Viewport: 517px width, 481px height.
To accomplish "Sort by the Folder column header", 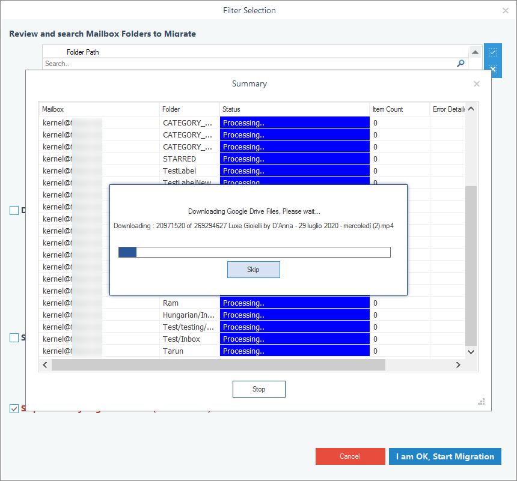I will tap(189, 109).
